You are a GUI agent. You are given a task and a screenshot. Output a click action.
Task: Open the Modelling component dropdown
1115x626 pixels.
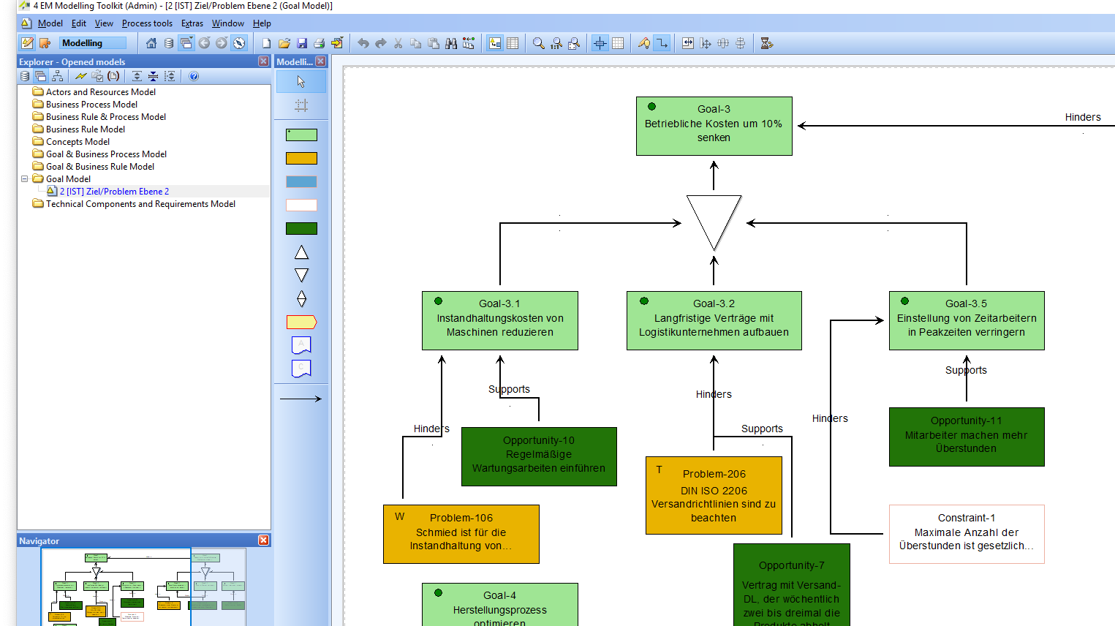[x=93, y=43]
